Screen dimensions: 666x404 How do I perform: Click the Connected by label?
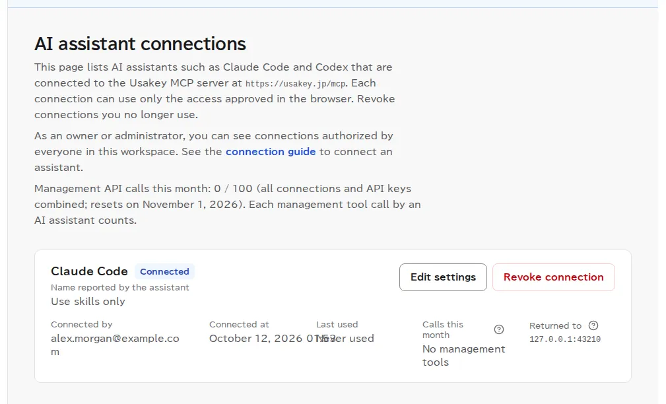pyautogui.click(x=82, y=324)
